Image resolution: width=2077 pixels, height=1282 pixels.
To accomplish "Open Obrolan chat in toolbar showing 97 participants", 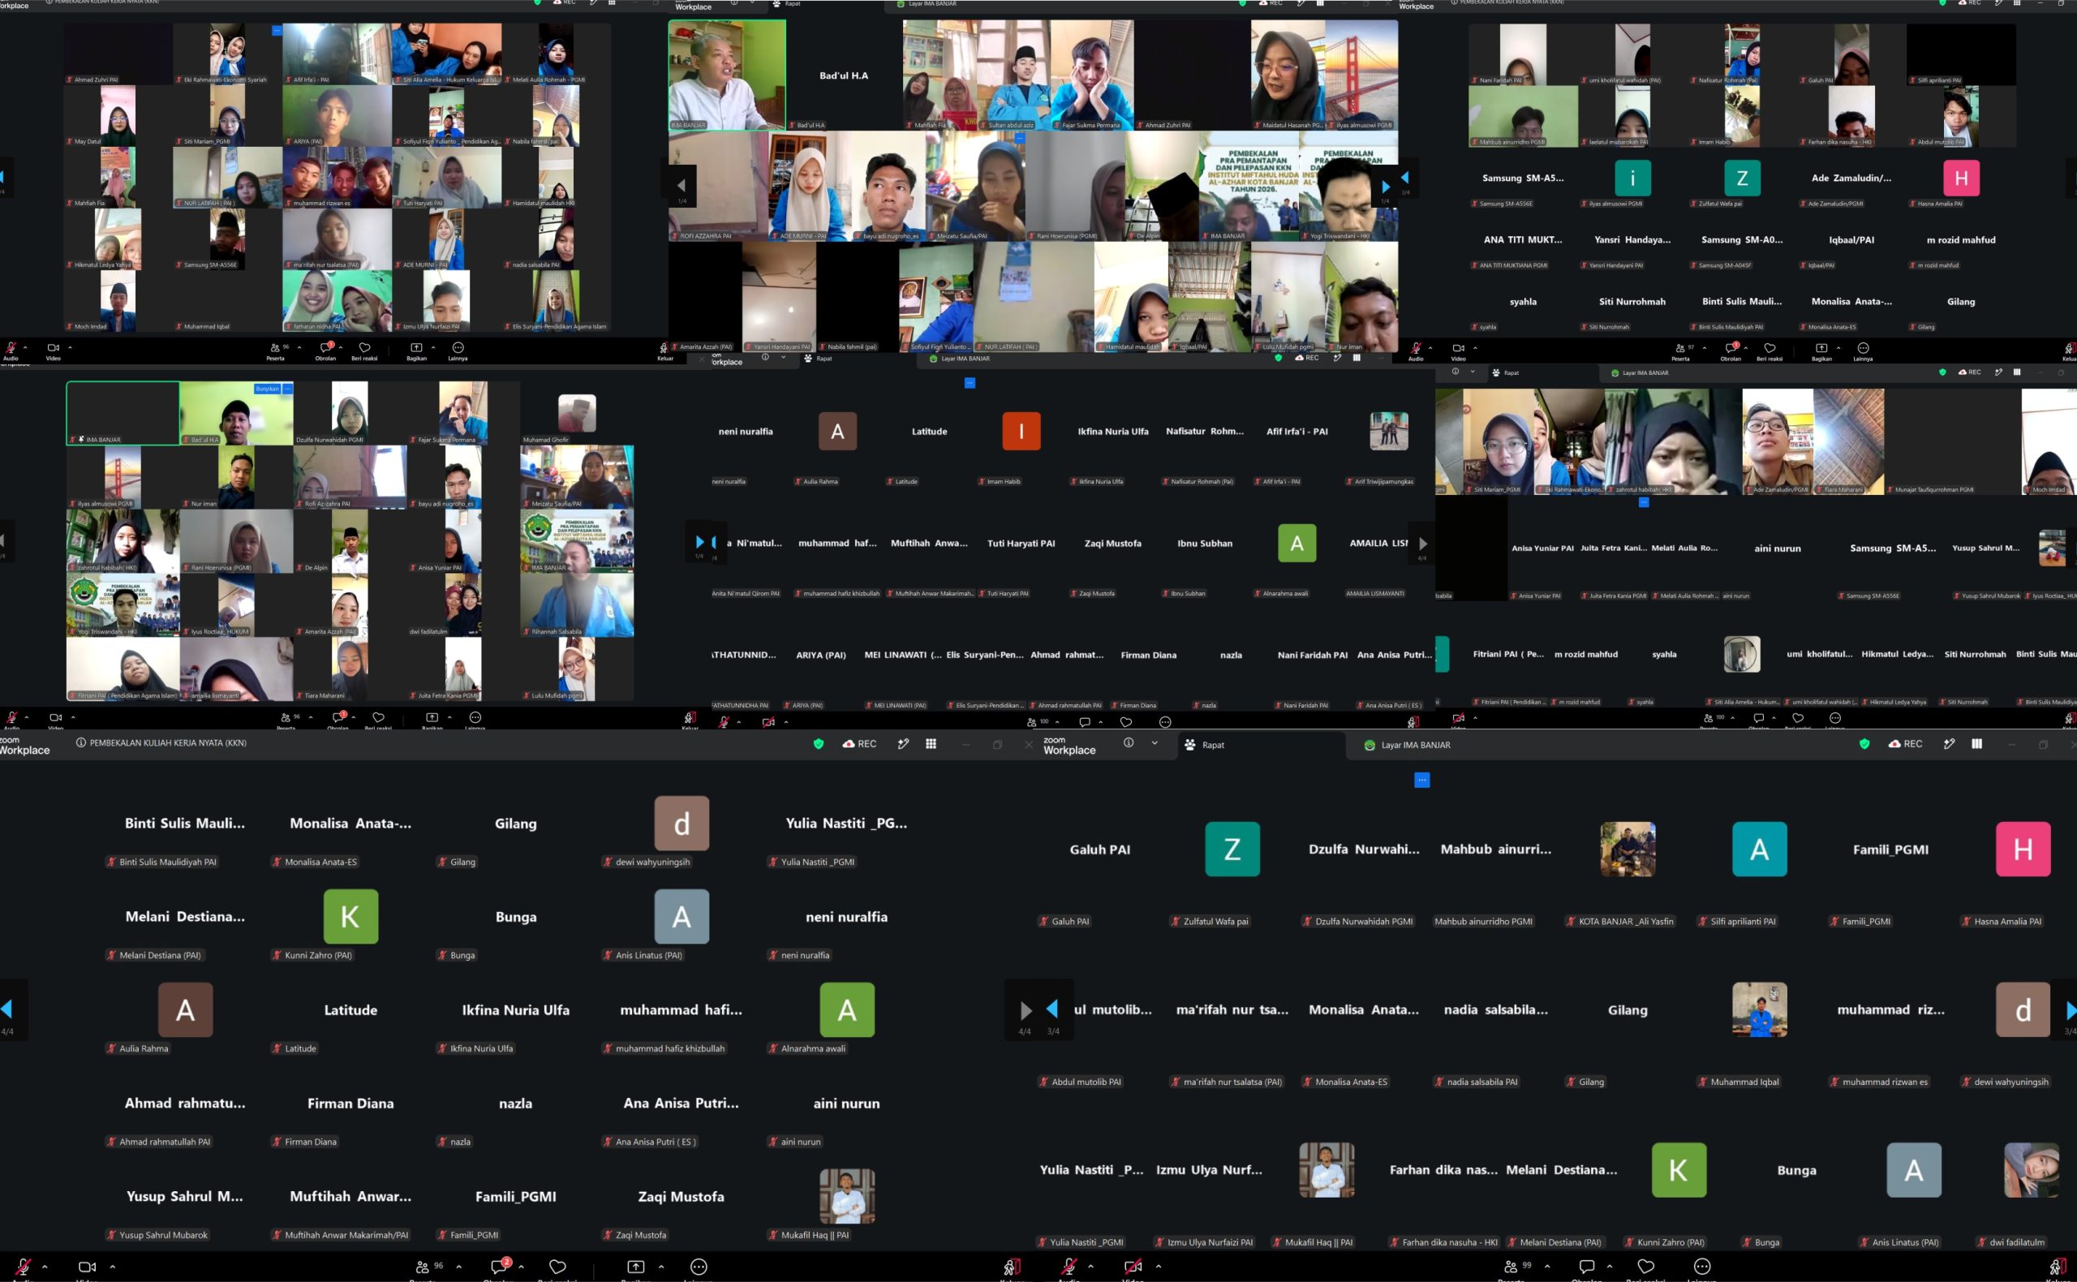I will click(1731, 348).
